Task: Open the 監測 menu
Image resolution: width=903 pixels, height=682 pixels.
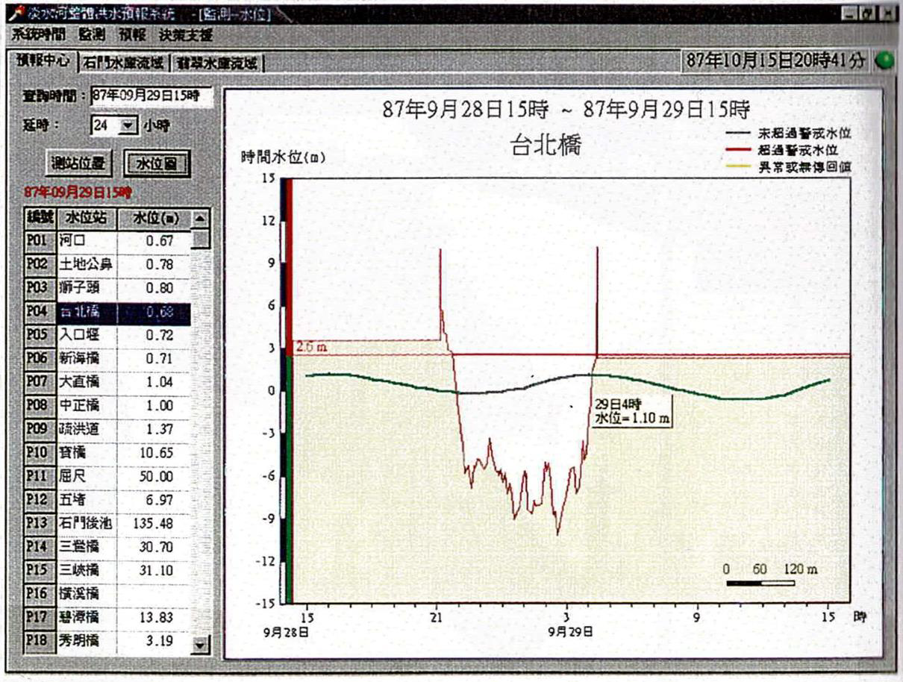Action: tap(91, 34)
